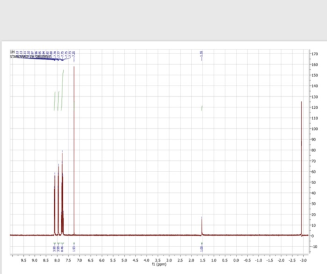
Task: Click the 9.5 tick on ppm axis
Action: click(x=23, y=260)
